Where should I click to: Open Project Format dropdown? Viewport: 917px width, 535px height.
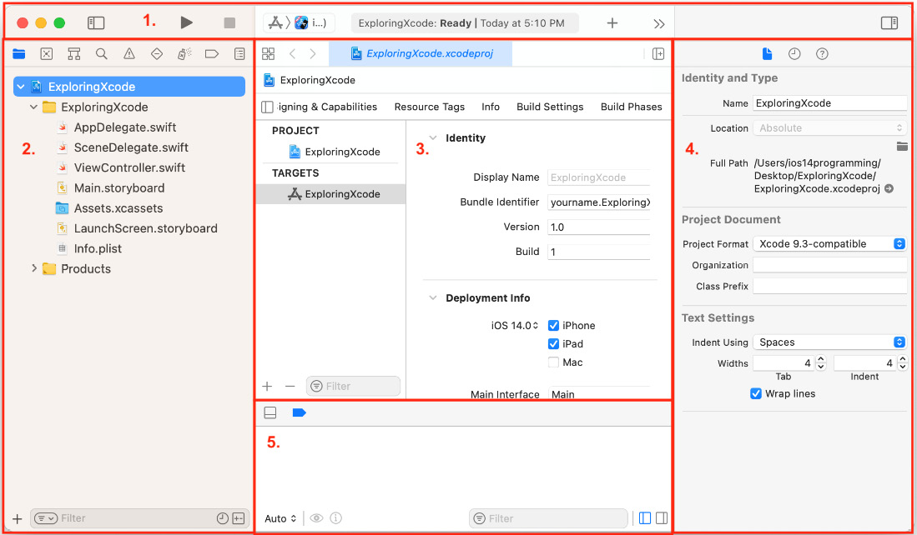830,243
